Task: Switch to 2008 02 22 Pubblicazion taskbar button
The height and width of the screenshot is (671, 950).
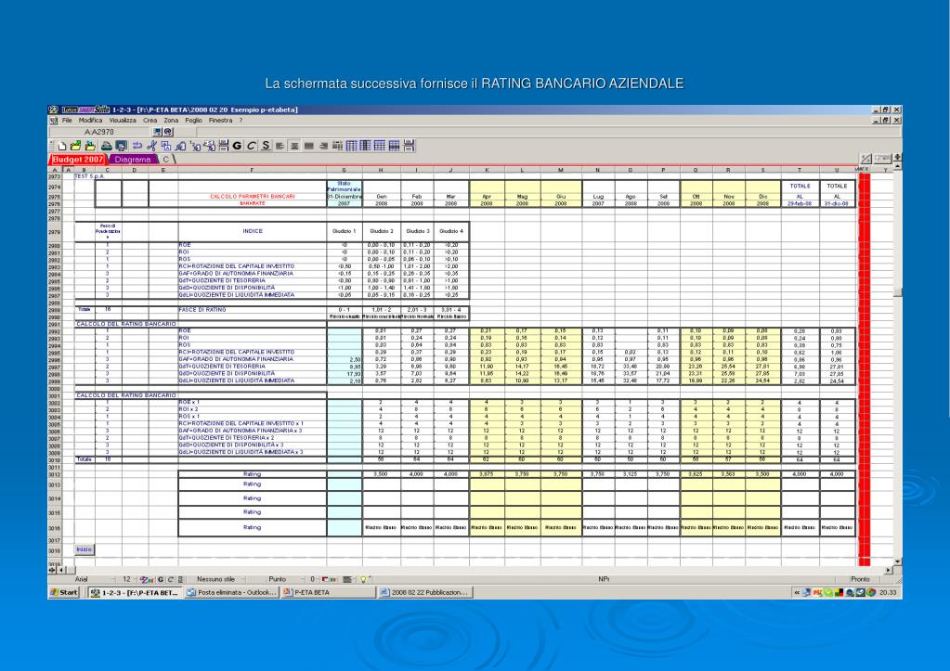Action: pyautogui.click(x=425, y=592)
